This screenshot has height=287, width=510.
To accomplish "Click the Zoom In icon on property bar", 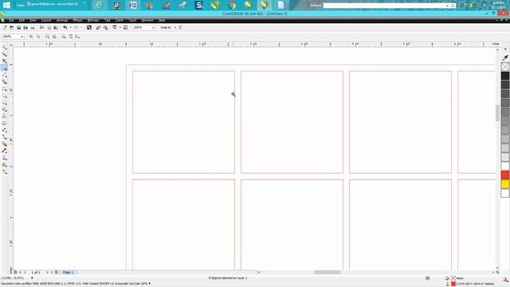I will click(31, 37).
